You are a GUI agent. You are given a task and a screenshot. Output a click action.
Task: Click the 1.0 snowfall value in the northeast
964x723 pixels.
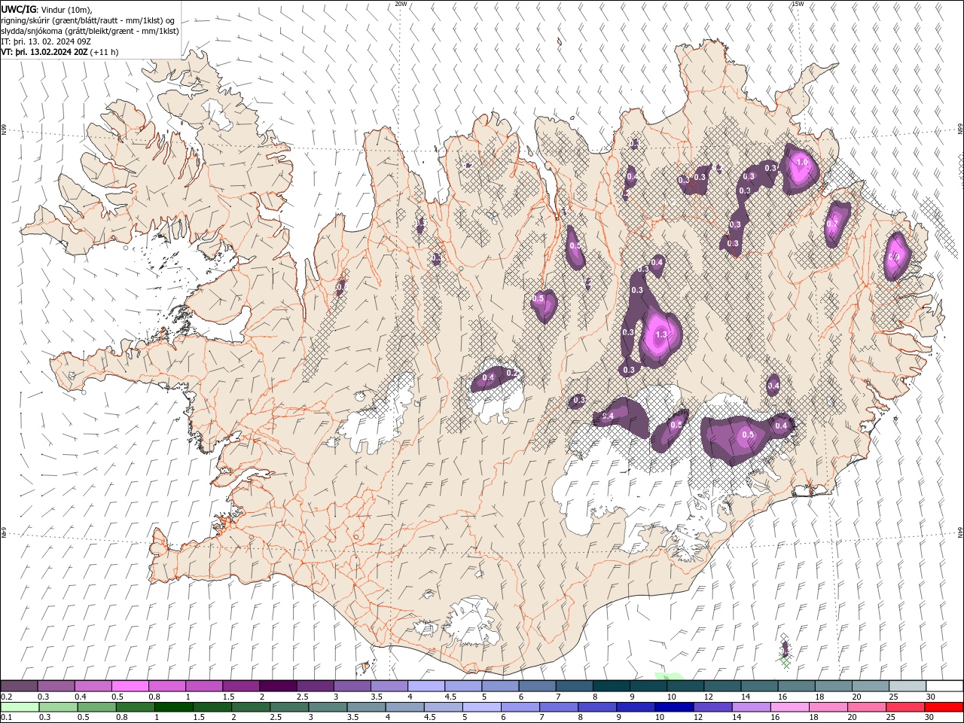coord(801,162)
